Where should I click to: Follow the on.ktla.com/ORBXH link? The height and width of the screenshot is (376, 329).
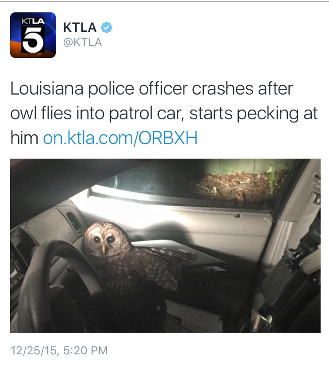pos(120,138)
